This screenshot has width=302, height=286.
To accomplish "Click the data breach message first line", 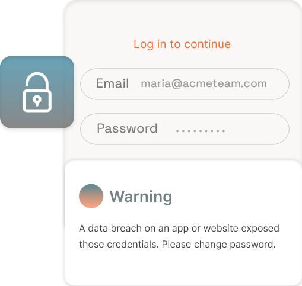I will click(x=179, y=229).
